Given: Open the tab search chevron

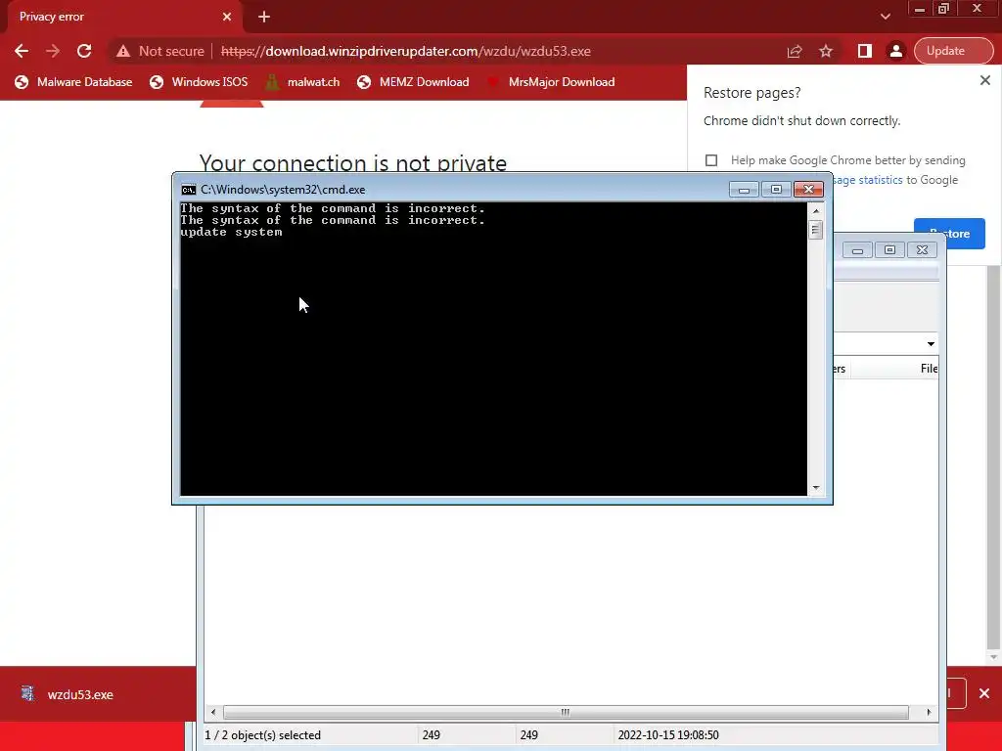Looking at the screenshot, I should pyautogui.click(x=885, y=17).
